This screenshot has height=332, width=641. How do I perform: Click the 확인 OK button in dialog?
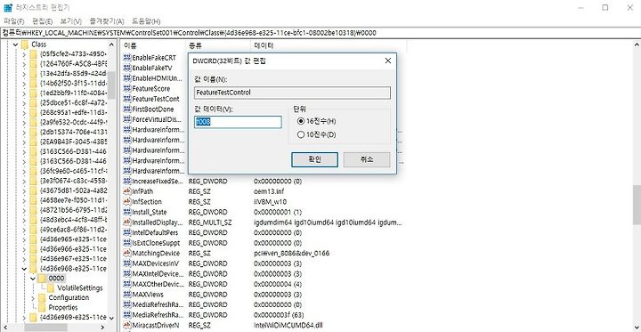click(314, 159)
